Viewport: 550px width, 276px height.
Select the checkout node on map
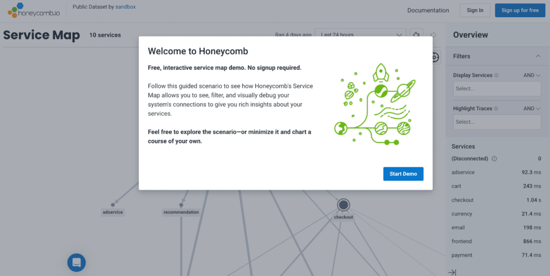pyautogui.click(x=343, y=205)
